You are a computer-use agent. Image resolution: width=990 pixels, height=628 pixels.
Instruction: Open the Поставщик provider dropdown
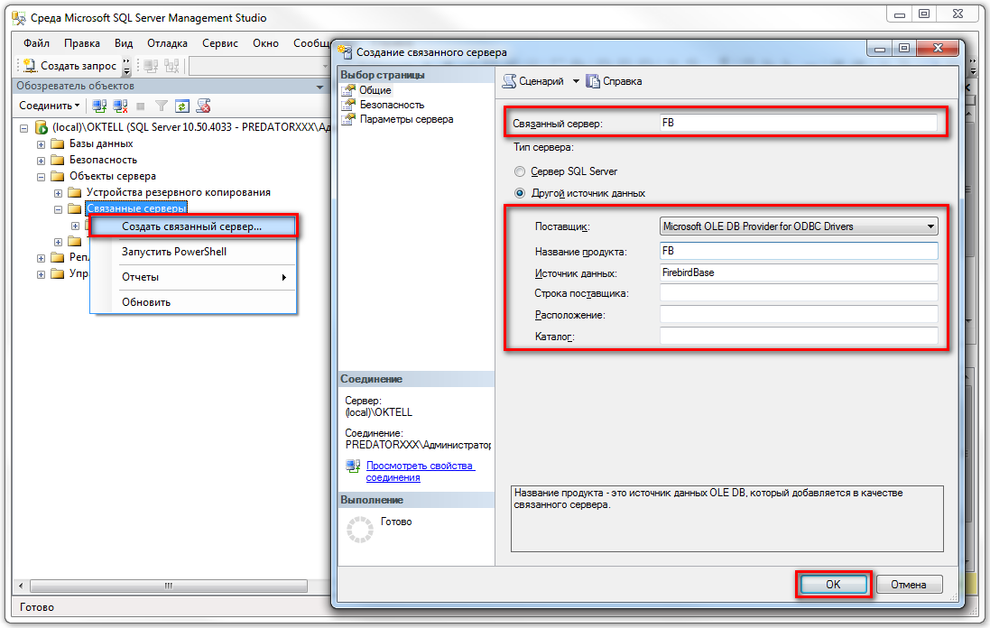coord(930,226)
